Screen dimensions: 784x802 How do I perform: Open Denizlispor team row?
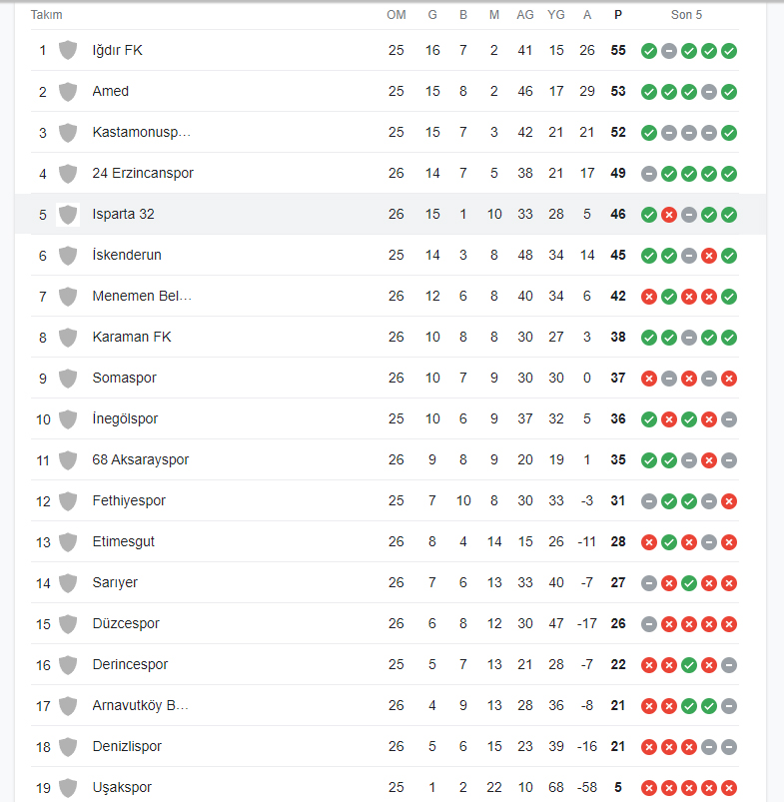coord(385,746)
